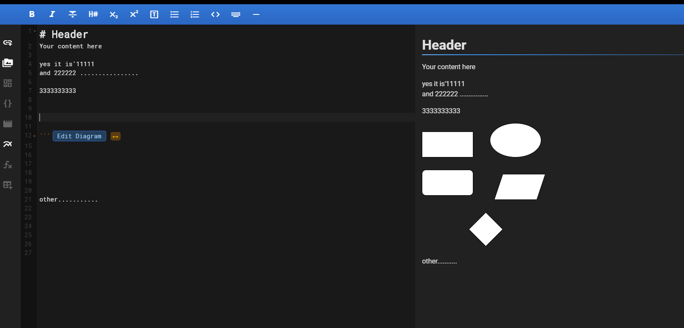Insert a horizontal rule
The height and width of the screenshot is (328, 684).
256,14
